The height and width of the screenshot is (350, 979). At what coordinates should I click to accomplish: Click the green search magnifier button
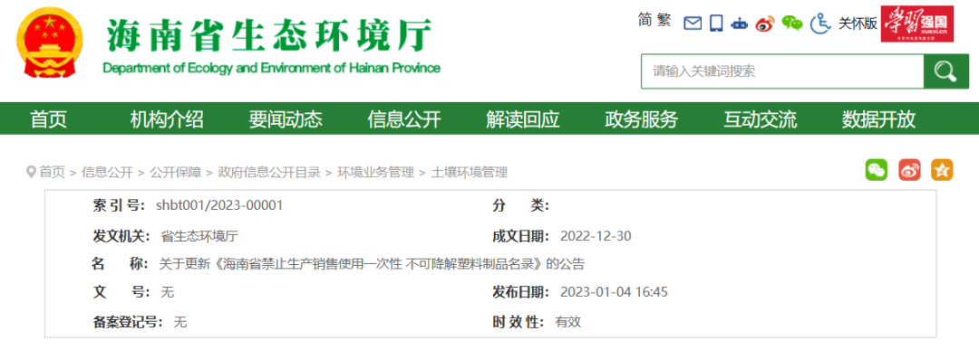point(945,71)
